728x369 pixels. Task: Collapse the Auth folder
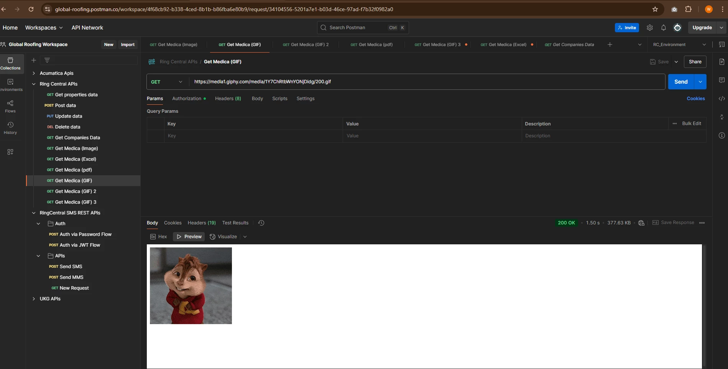(x=38, y=224)
